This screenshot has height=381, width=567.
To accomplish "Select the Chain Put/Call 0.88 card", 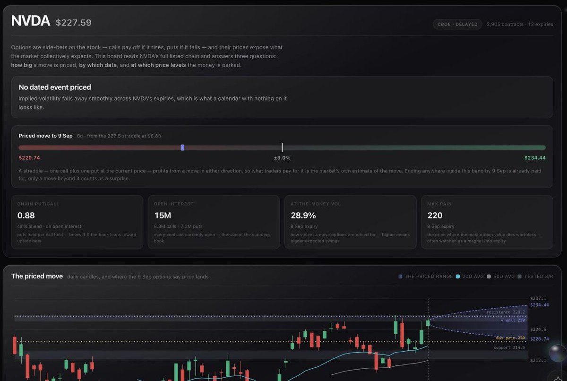I will click(x=77, y=222).
